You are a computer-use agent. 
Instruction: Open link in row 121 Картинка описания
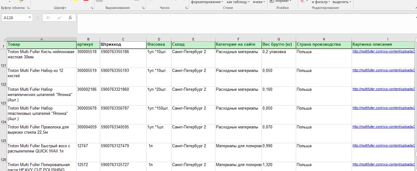pos(383,52)
